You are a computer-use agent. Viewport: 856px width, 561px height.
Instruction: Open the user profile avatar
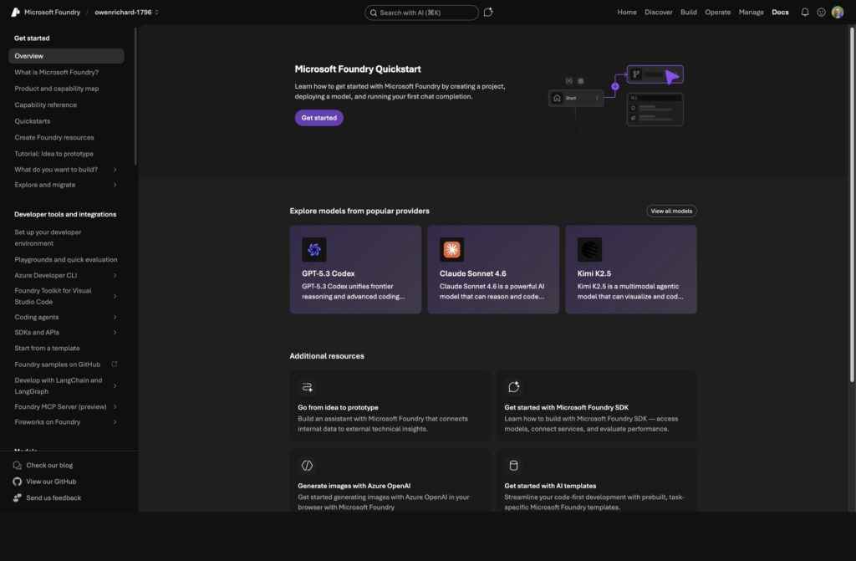pyautogui.click(x=838, y=12)
